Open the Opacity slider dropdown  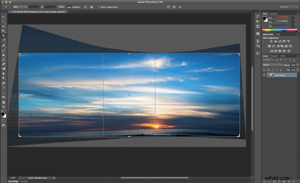(297, 65)
